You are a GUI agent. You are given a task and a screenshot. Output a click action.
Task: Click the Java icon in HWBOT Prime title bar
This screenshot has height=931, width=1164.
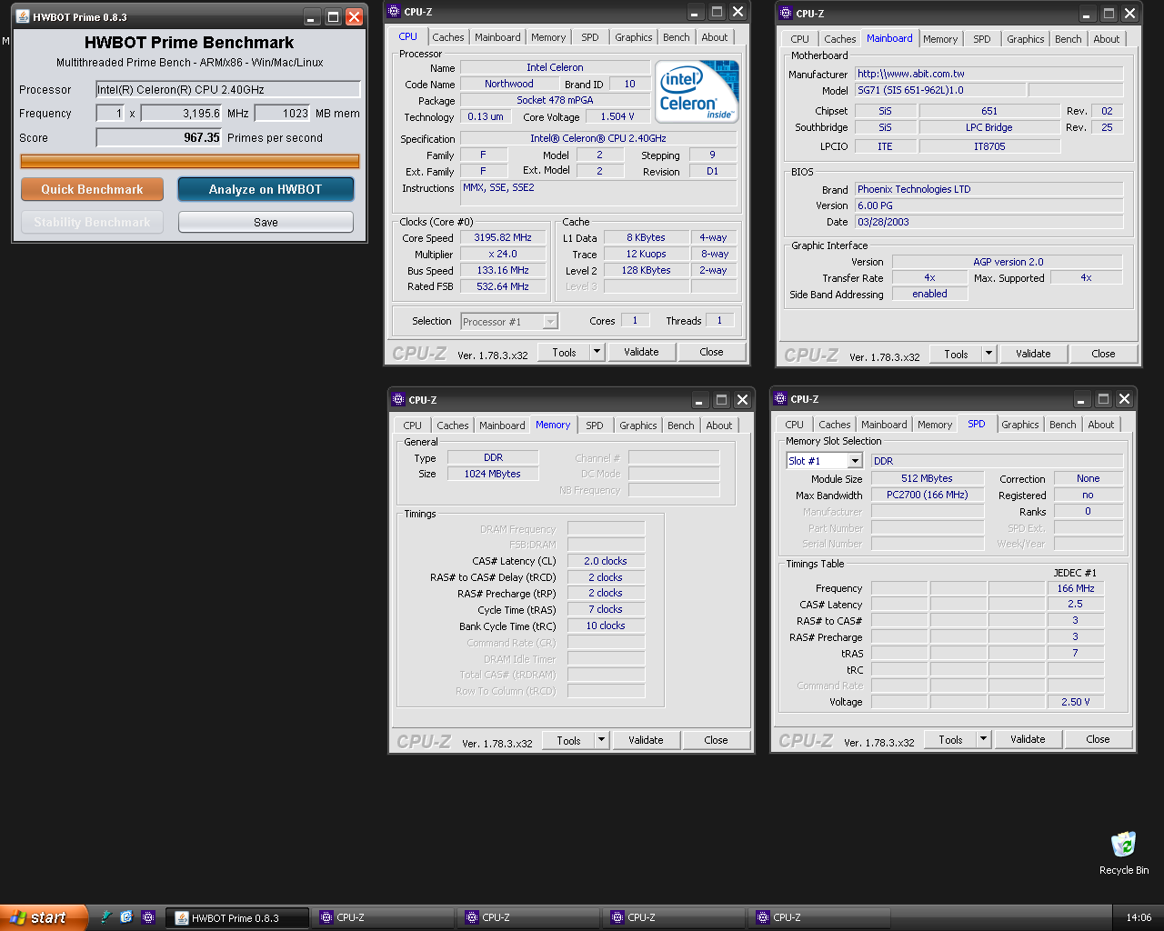coord(23,16)
